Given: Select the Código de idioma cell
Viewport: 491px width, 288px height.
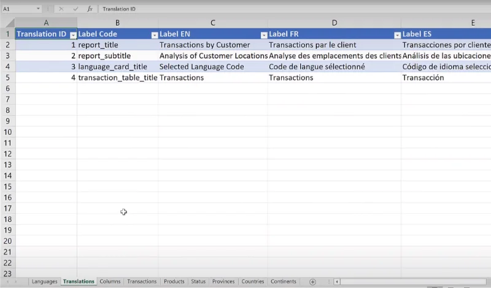Looking at the screenshot, I should [446, 67].
